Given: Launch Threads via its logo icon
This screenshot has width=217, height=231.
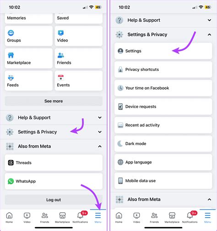Looking at the screenshot, I should coord(11,163).
